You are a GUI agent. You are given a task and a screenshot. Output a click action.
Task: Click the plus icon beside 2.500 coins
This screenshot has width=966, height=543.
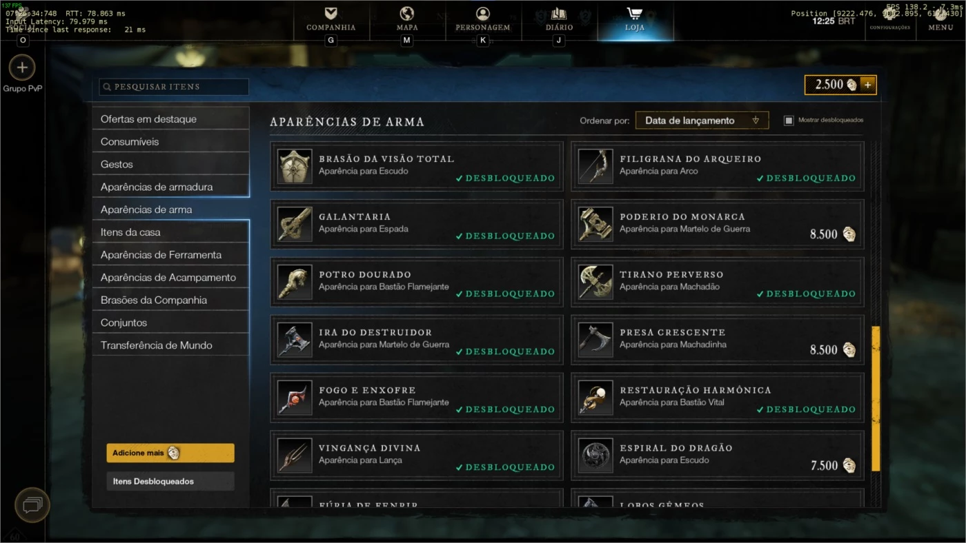[867, 85]
